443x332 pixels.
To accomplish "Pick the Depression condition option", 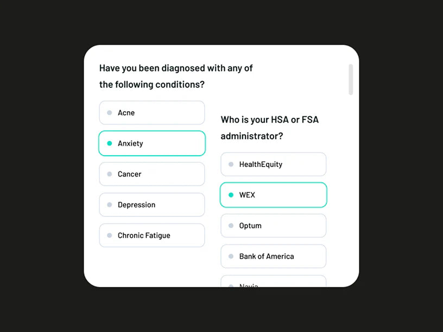I will [151, 205].
